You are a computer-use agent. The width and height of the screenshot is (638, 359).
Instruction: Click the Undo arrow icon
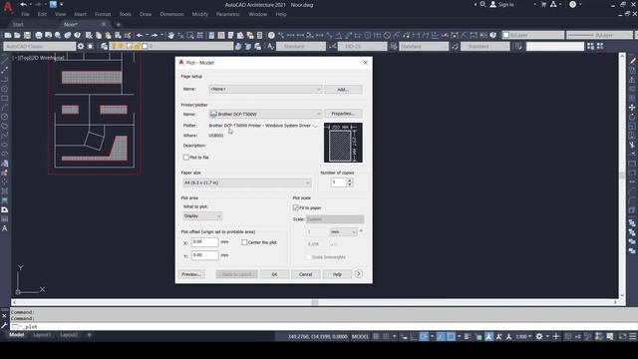140,36
